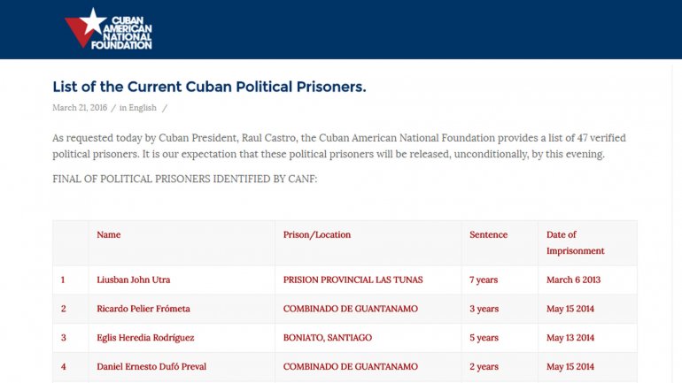The height and width of the screenshot is (383, 682).
Task: Open the English category link
Action: 143,108
